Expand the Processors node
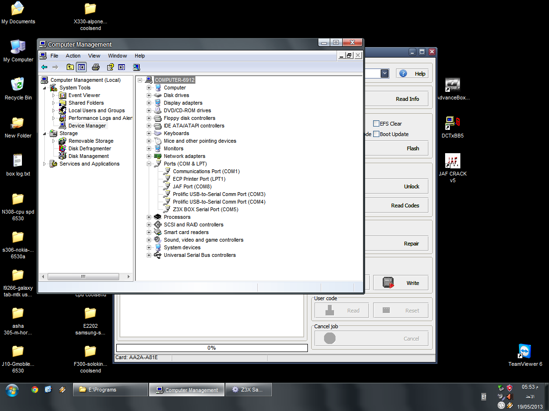The height and width of the screenshot is (411, 549). coord(149,217)
